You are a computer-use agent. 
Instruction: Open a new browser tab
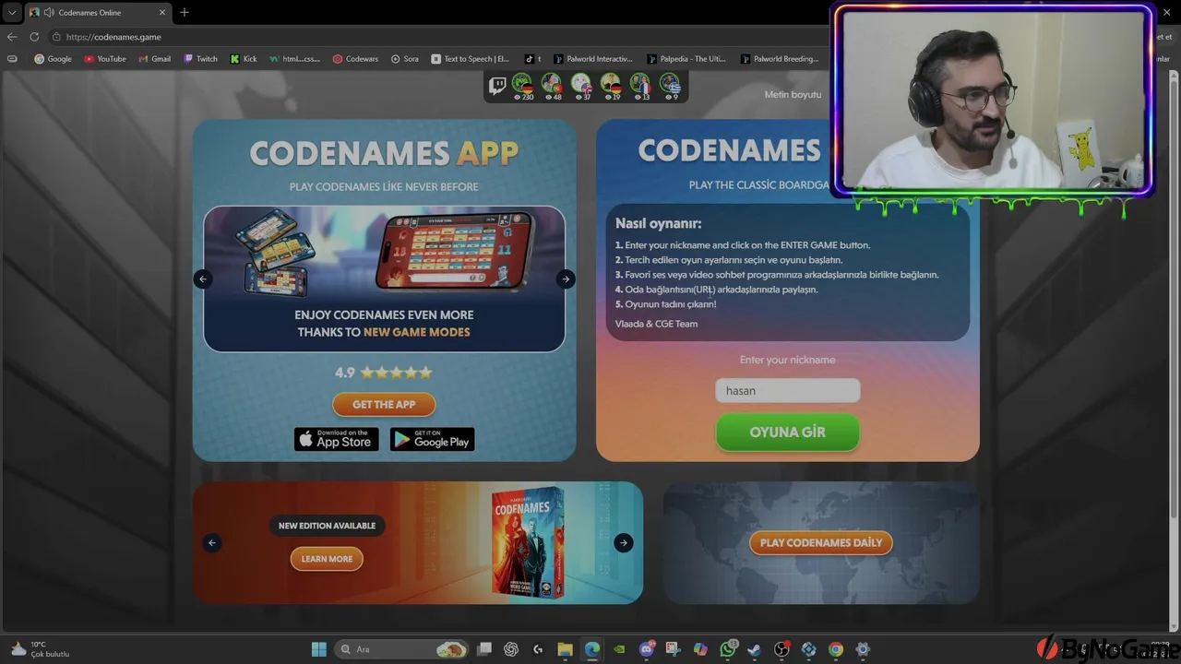tap(185, 13)
